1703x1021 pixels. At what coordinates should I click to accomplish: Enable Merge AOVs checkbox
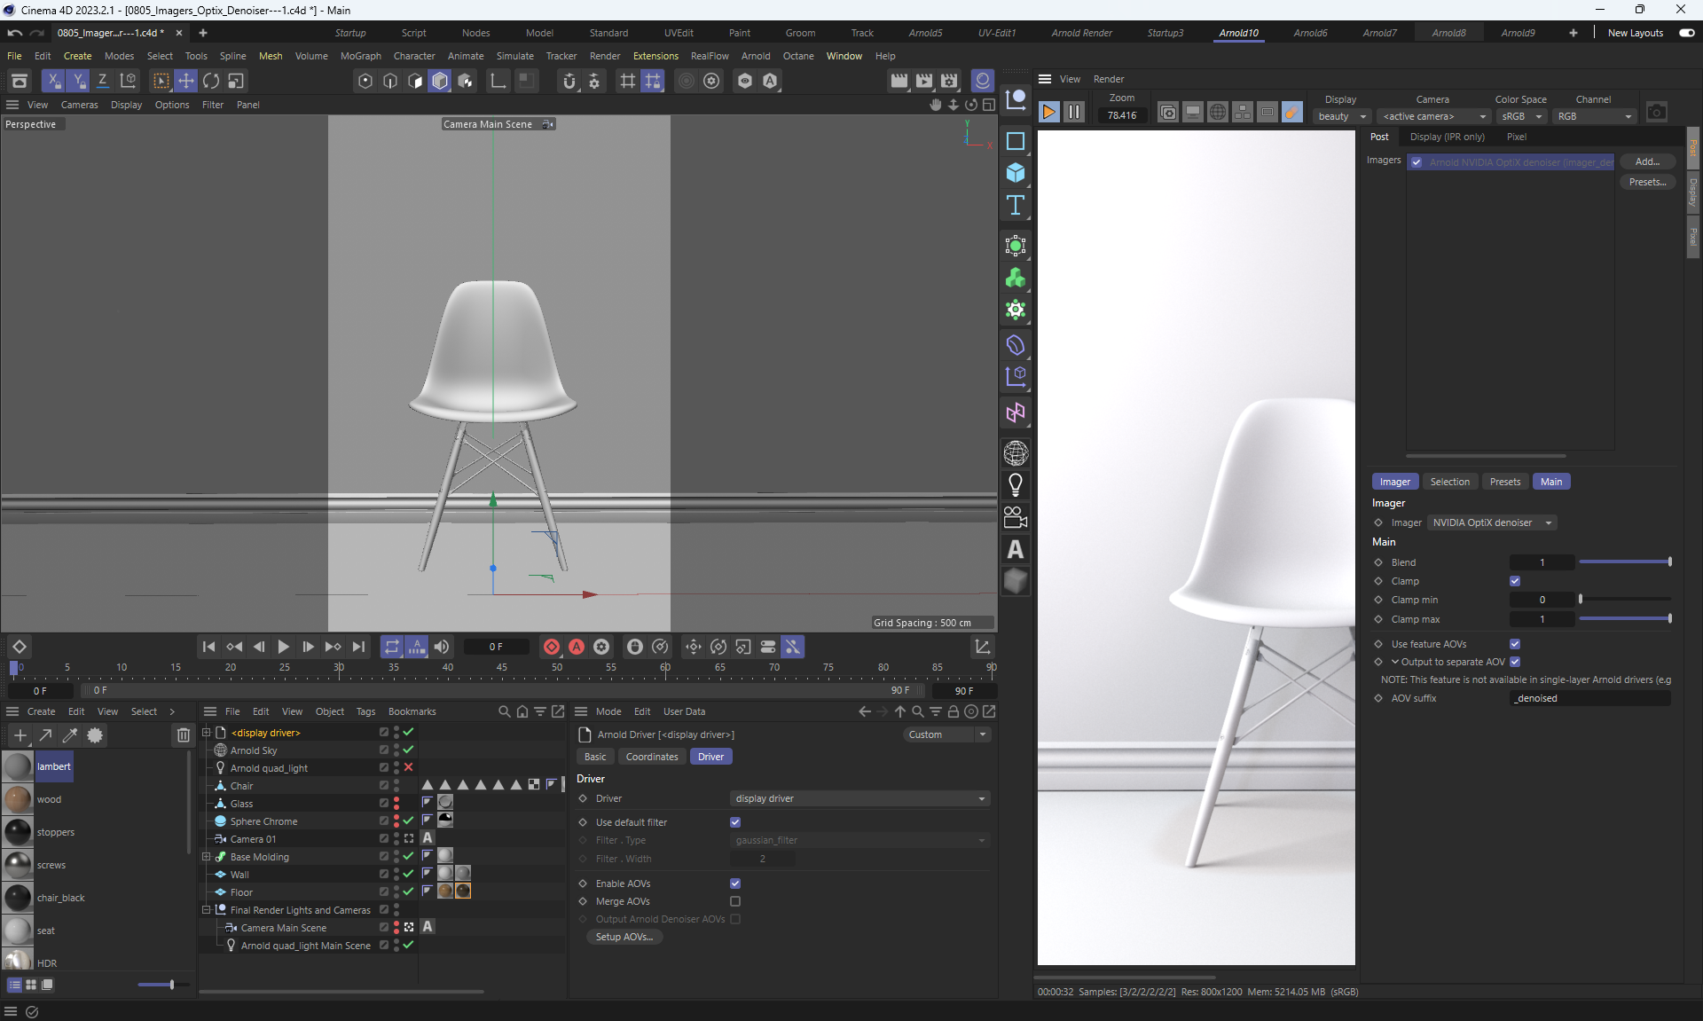pyautogui.click(x=735, y=901)
